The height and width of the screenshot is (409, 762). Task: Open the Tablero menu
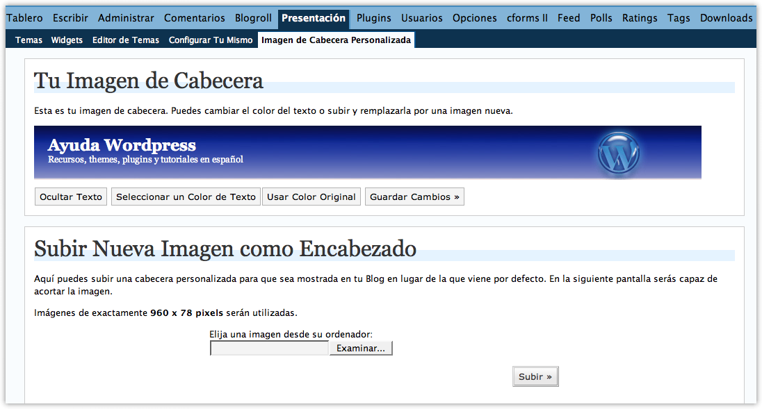point(24,18)
